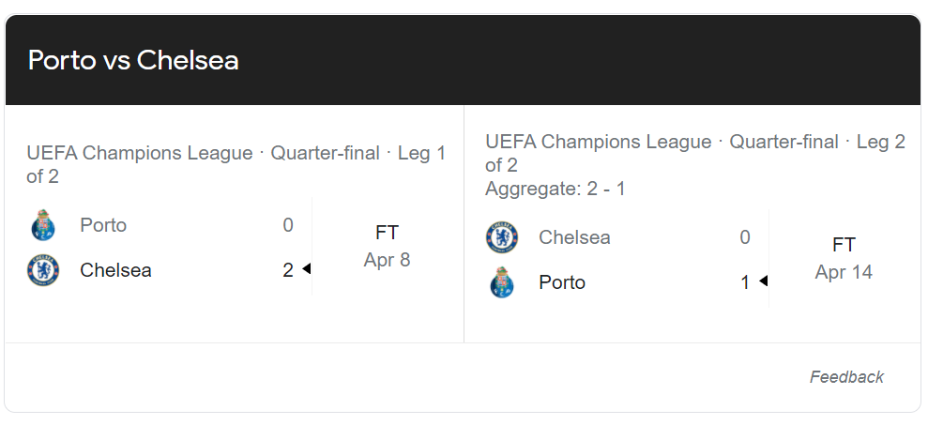The image size is (928, 425).
Task: Open Leg 1 of 2 competition label
Action: click(236, 164)
